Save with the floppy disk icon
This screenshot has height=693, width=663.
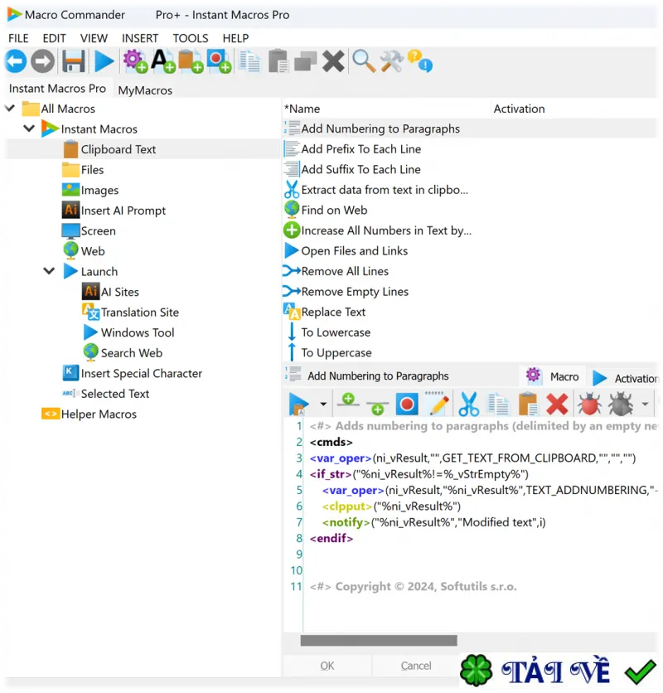pyautogui.click(x=73, y=61)
